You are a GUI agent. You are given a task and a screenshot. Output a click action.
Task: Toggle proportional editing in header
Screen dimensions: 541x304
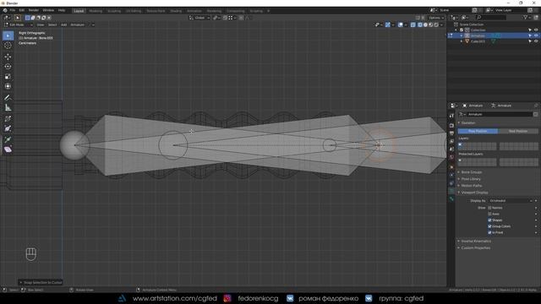click(241, 18)
